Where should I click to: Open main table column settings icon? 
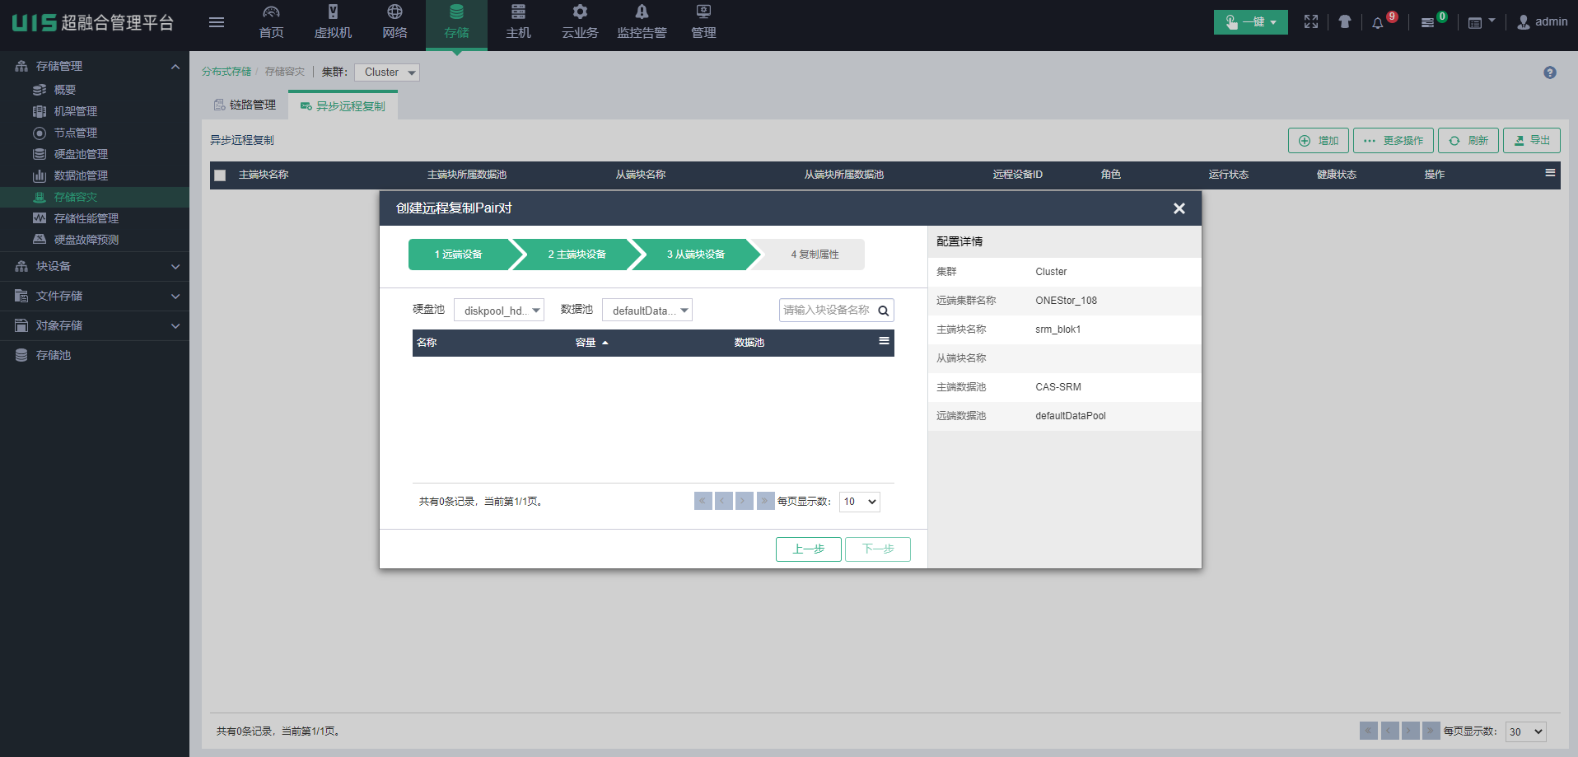click(x=1550, y=173)
